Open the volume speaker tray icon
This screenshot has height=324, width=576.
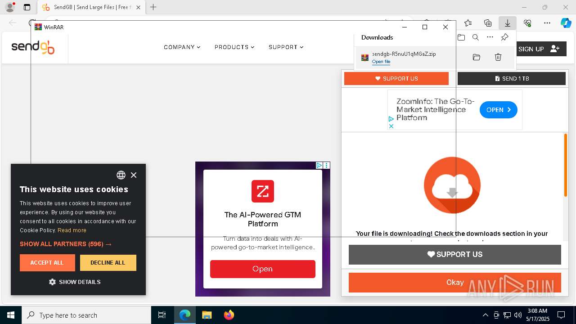pos(518,315)
